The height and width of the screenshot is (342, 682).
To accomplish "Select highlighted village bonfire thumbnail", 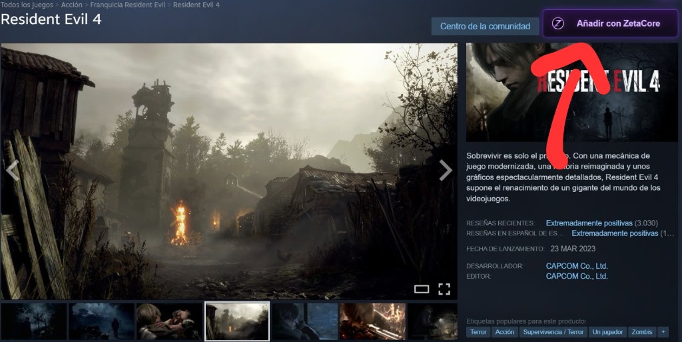I will (x=237, y=321).
